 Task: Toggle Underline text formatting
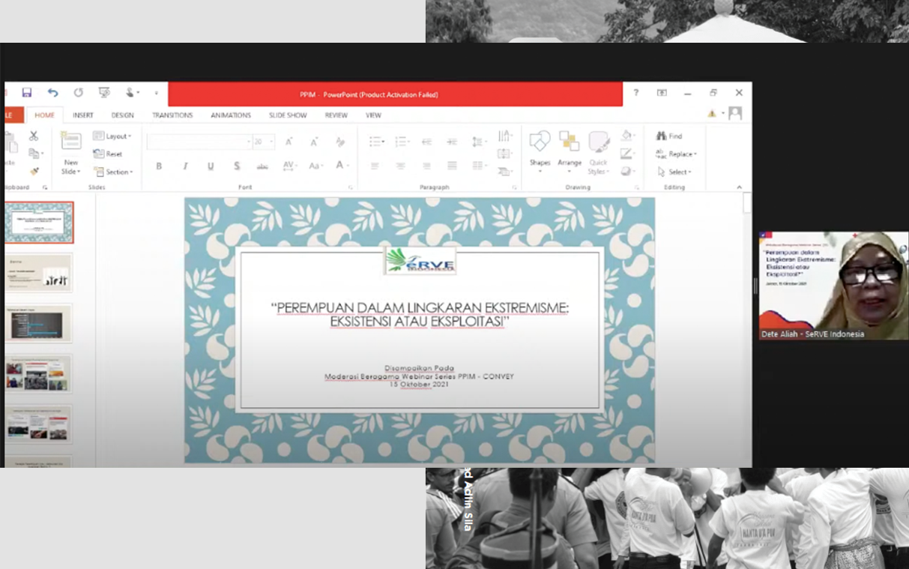[x=211, y=166]
